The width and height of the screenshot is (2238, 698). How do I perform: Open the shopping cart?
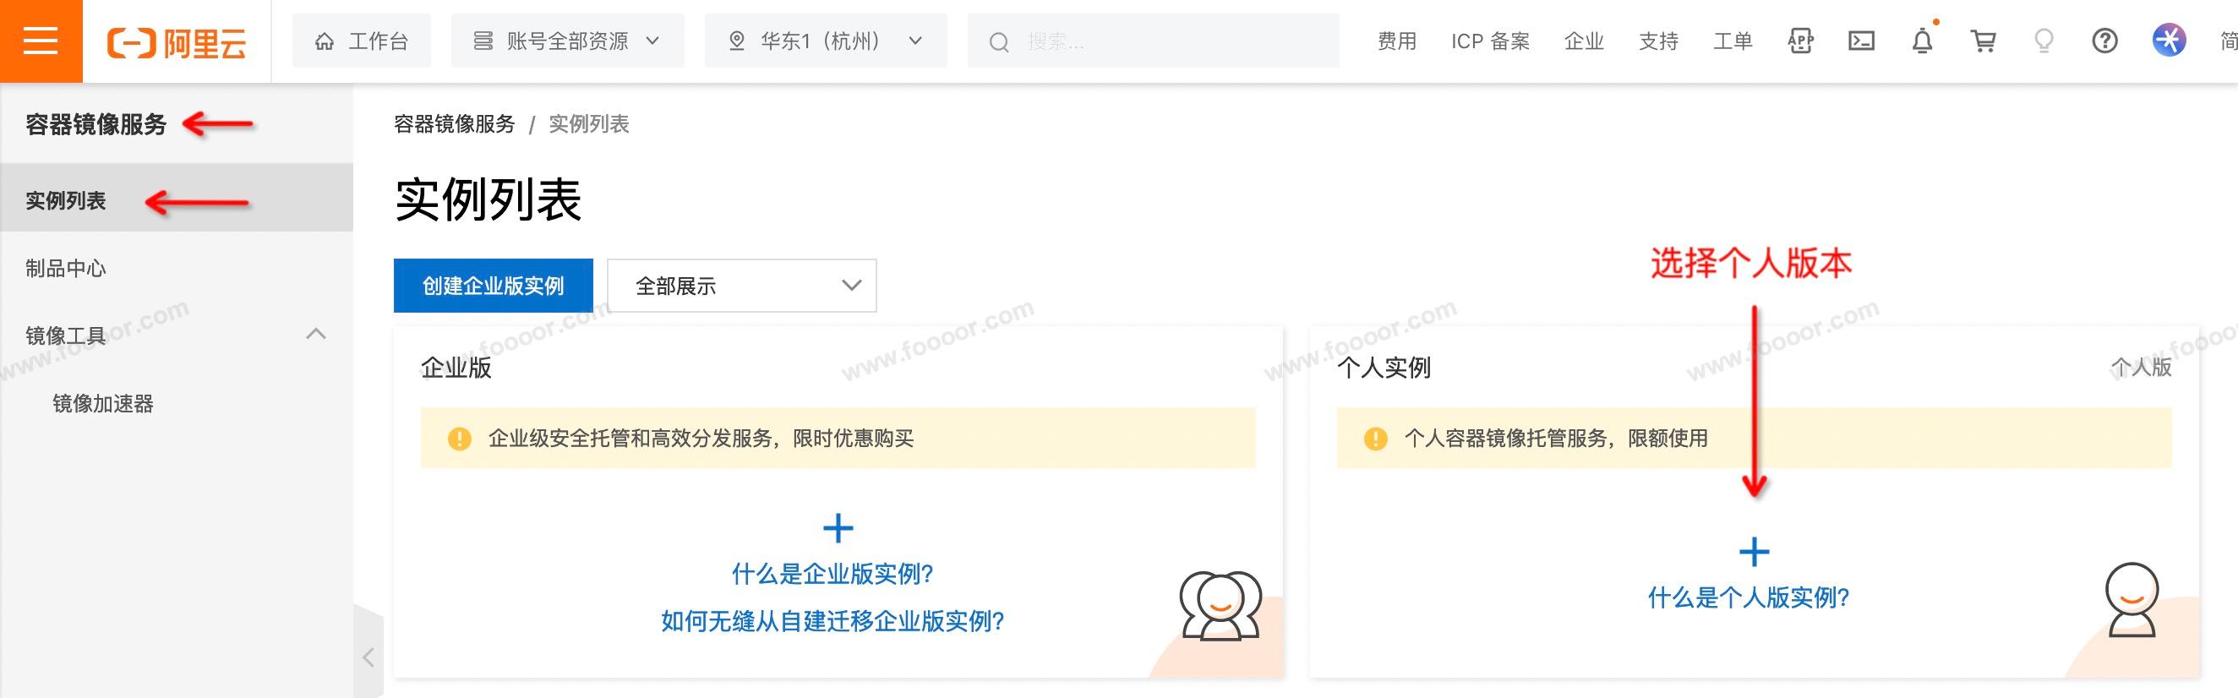pos(1983,41)
